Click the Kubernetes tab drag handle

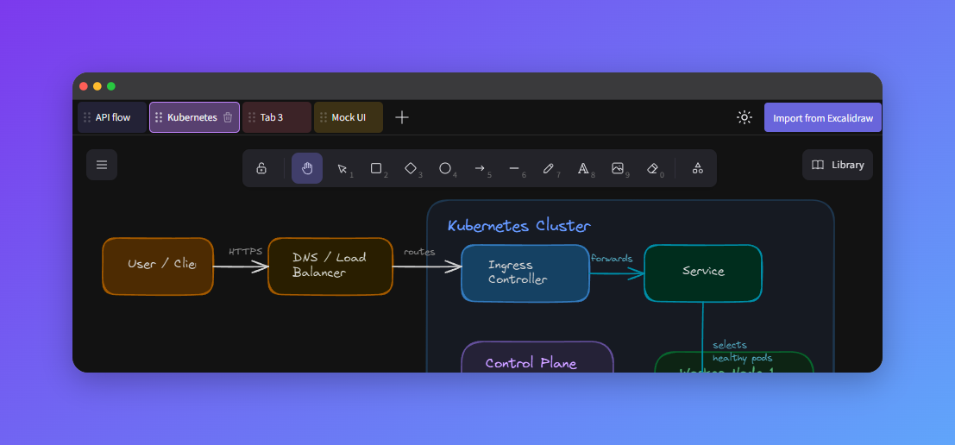[159, 117]
